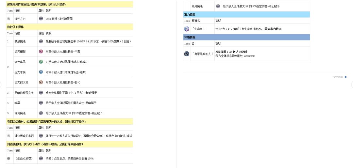Select the 诅咒耀斑 action name
The width and height of the screenshot is (353, 168).
point(20,52)
